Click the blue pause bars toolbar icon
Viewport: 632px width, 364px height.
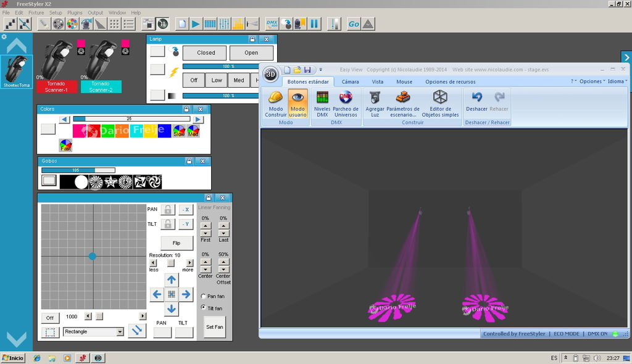pyautogui.click(x=314, y=24)
